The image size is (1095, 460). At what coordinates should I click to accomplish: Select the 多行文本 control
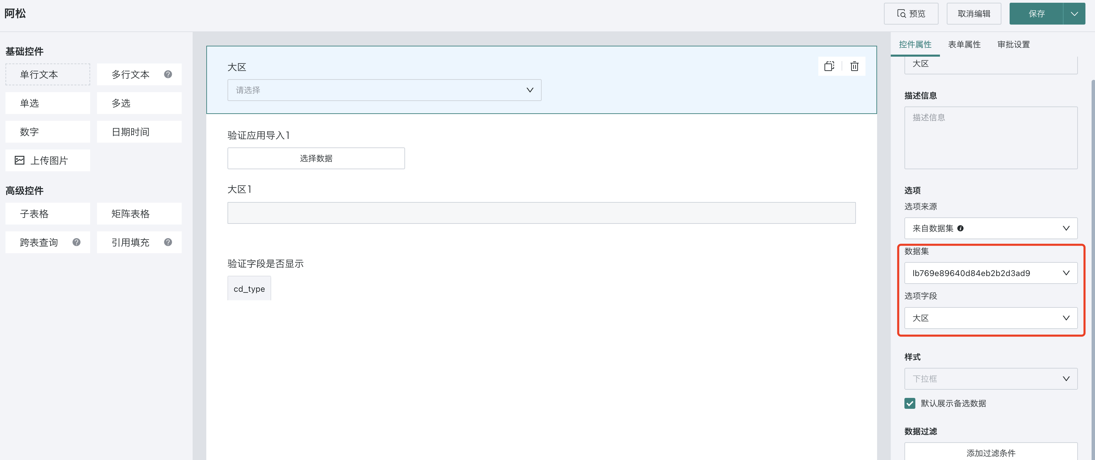click(x=139, y=74)
